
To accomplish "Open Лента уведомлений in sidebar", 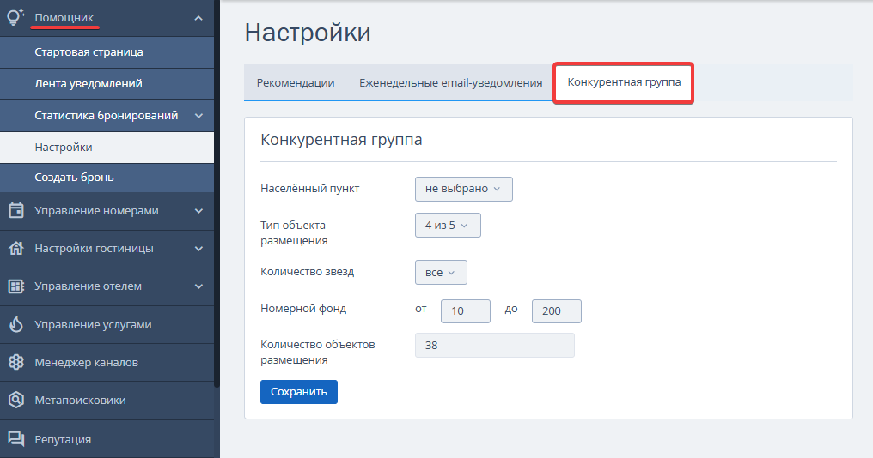I will (107, 84).
